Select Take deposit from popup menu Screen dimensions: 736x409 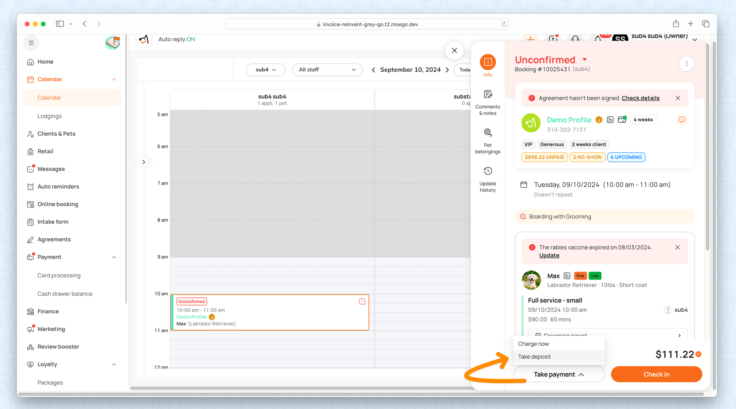click(x=534, y=357)
